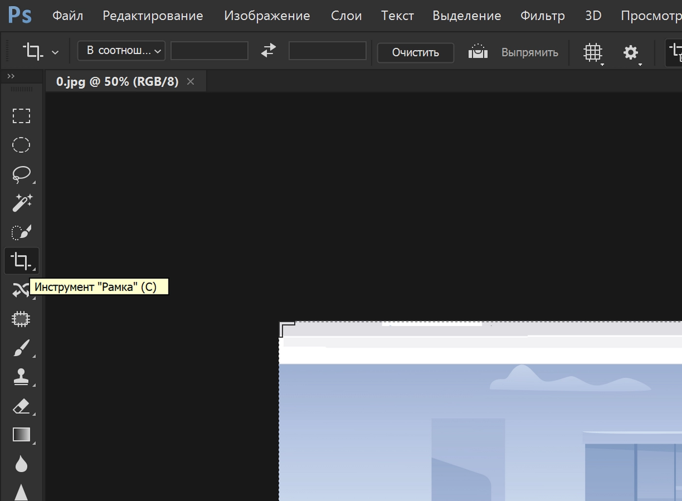Open the Слои menu
Image resolution: width=682 pixels, height=501 pixels.
[346, 16]
